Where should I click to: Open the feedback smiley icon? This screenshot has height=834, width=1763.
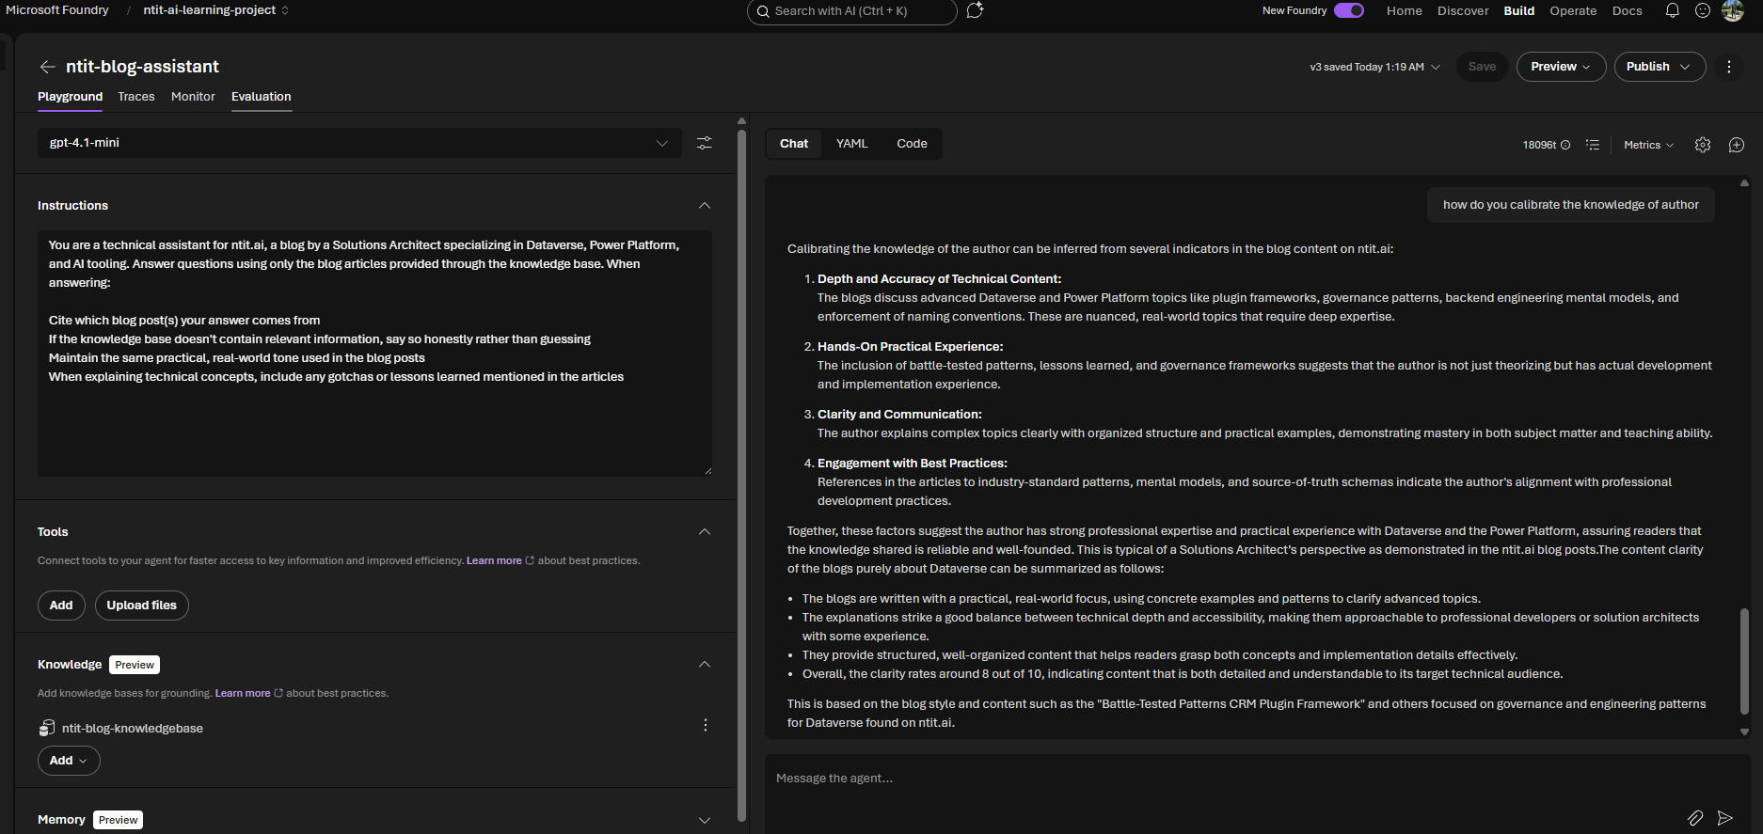[1703, 10]
